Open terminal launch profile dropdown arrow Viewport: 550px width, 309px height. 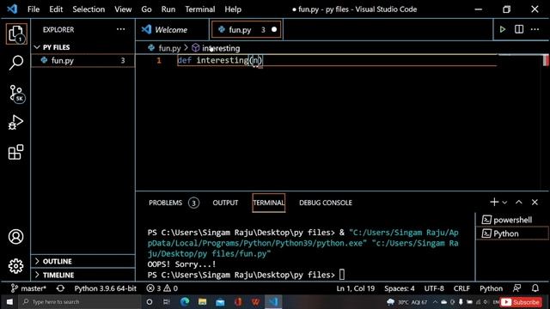pos(504,203)
